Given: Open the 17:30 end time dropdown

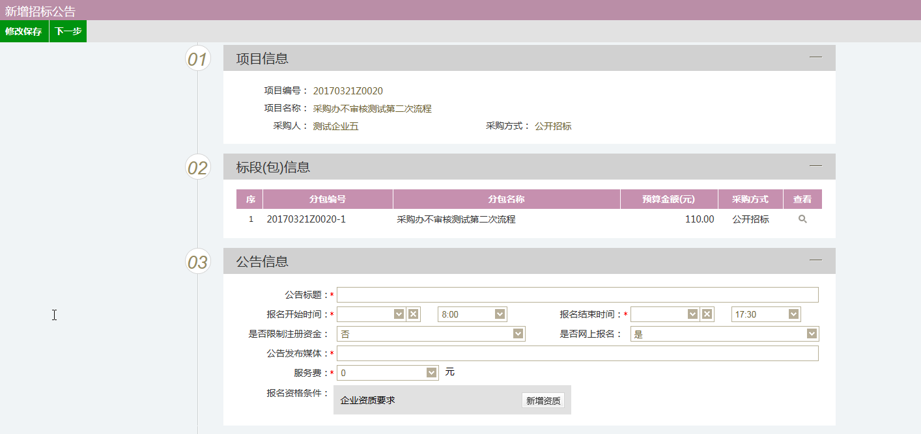Looking at the screenshot, I should pyautogui.click(x=793, y=314).
